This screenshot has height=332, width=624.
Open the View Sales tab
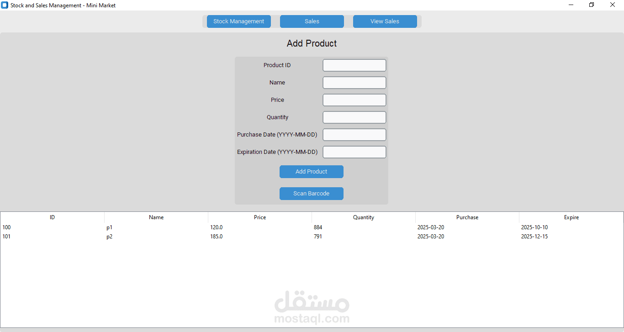pyautogui.click(x=385, y=21)
